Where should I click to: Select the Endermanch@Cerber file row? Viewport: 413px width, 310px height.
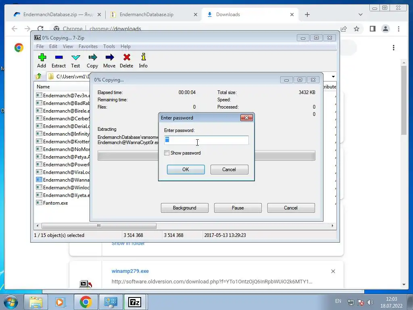coord(63,119)
